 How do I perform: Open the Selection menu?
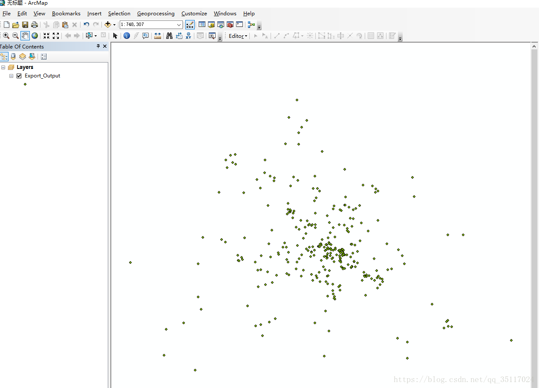tap(119, 14)
